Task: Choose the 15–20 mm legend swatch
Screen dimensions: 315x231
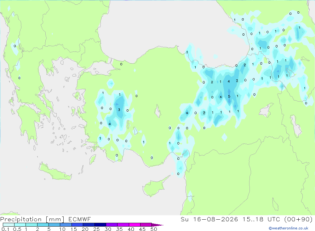Action: click(77, 225)
